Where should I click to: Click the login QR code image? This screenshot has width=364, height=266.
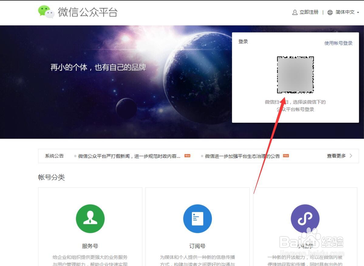coord(295,74)
